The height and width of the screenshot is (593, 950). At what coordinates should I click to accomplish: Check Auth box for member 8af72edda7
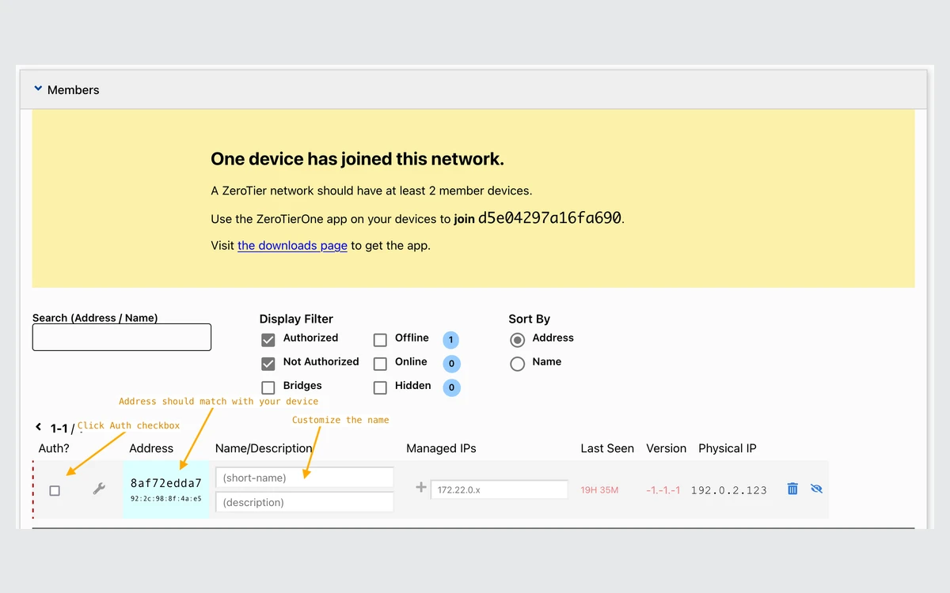click(55, 490)
